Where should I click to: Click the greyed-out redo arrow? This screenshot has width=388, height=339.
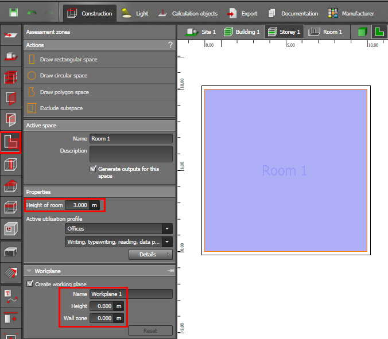pos(49,13)
